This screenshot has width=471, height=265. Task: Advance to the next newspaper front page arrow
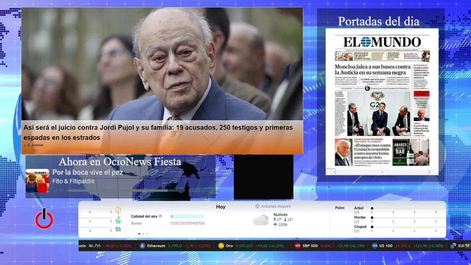click(x=429, y=172)
